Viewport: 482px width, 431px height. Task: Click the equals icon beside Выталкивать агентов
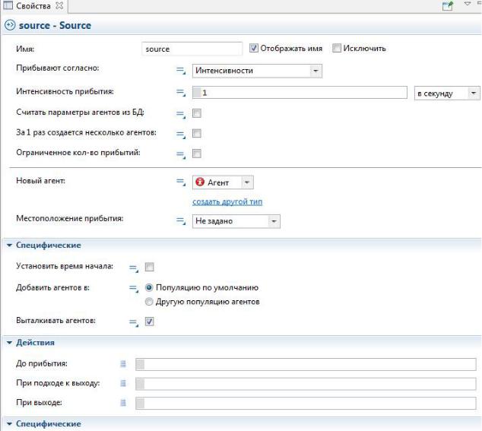point(134,322)
